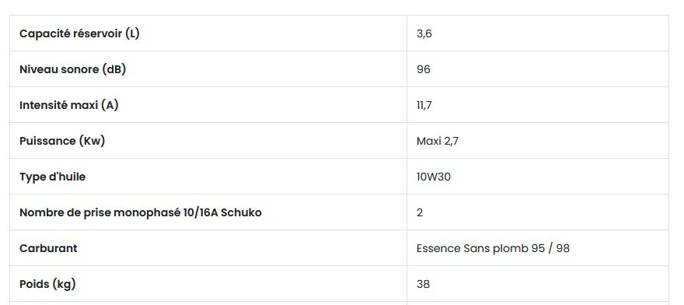The image size is (684, 305).
Task: Select the Puissance (Kw) label
Action: point(62,141)
